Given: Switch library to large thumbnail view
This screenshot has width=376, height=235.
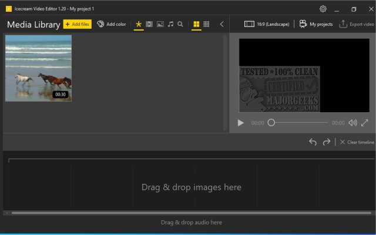Looking at the screenshot, I should point(196,24).
